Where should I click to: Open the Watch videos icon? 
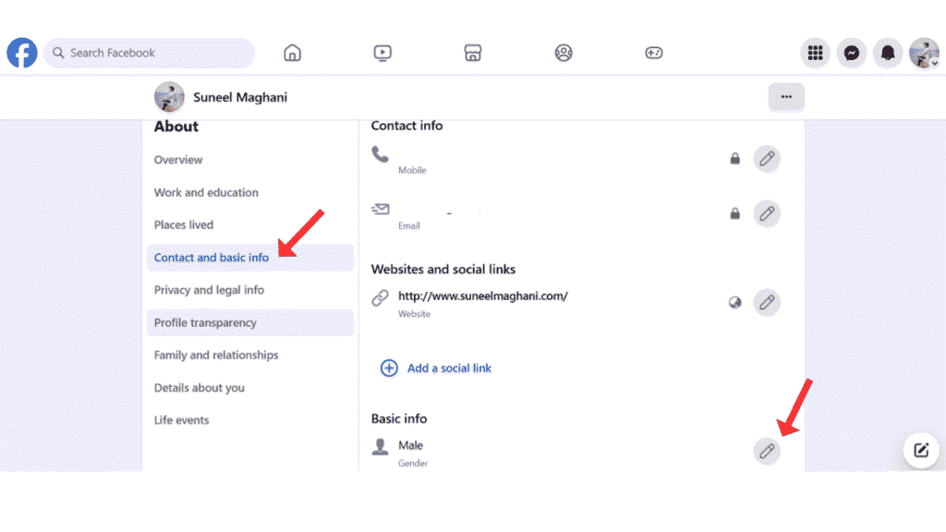pyautogui.click(x=382, y=53)
